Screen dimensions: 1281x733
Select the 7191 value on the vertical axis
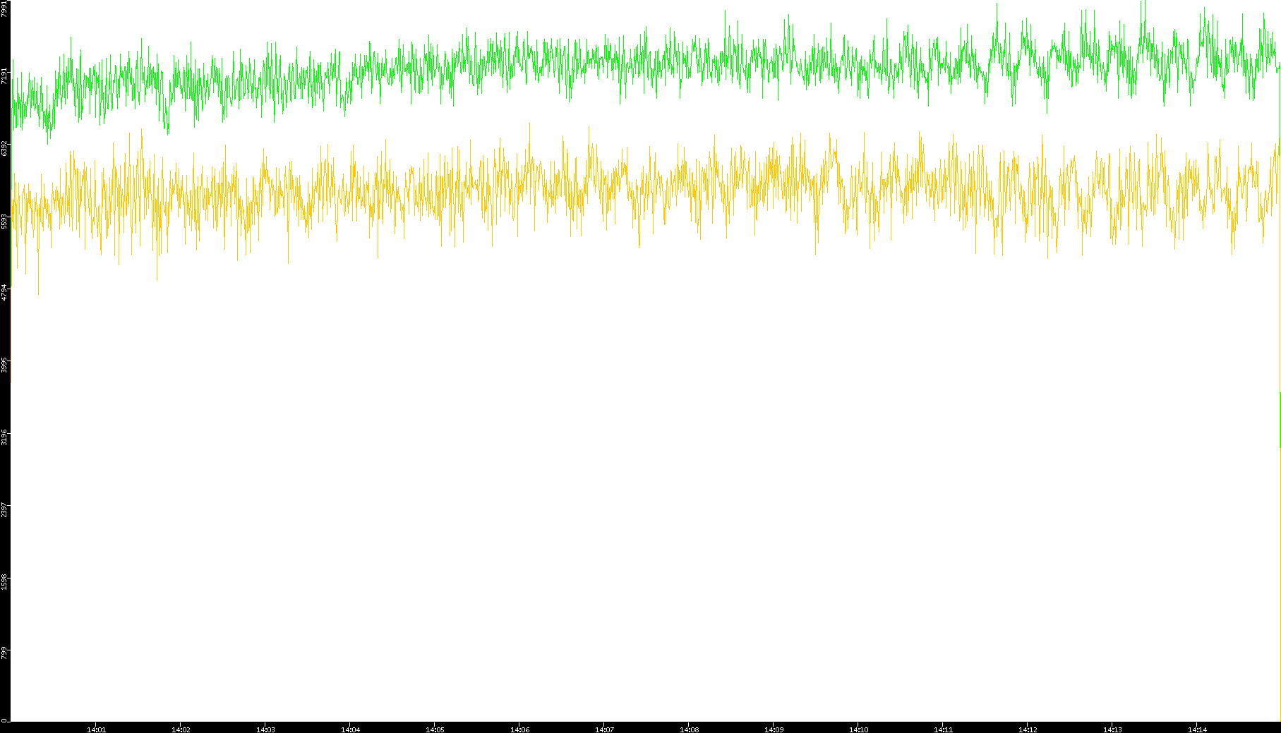click(x=4, y=76)
